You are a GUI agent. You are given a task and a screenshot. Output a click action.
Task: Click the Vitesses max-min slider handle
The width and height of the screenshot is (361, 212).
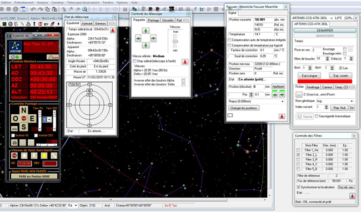click(176, 41)
